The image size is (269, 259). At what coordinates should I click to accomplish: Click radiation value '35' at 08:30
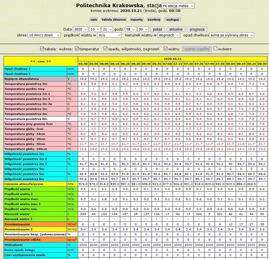pos(262,224)
